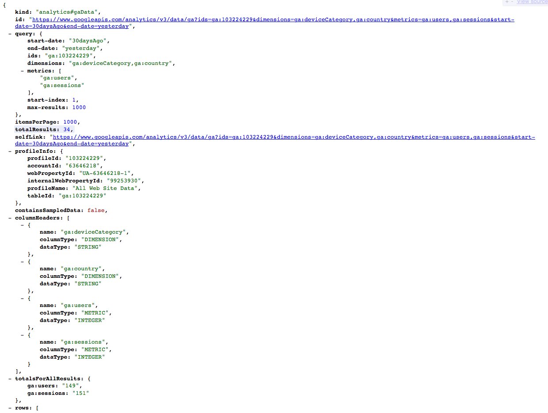This screenshot has width=548, height=413.
Task: Open the View source link
Action: coord(532,2)
